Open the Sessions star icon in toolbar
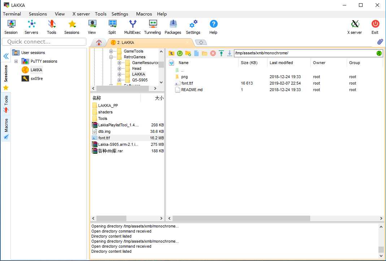 pyautogui.click(x=71, y=27)
